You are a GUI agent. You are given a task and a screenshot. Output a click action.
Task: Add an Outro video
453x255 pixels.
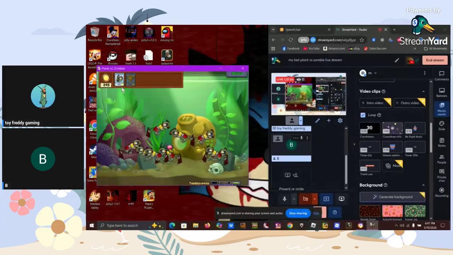point(409,103)
